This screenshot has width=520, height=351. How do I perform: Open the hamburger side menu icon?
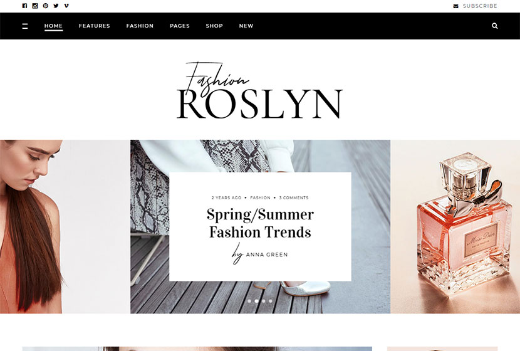pyautogui.click(x=25, y=26)
